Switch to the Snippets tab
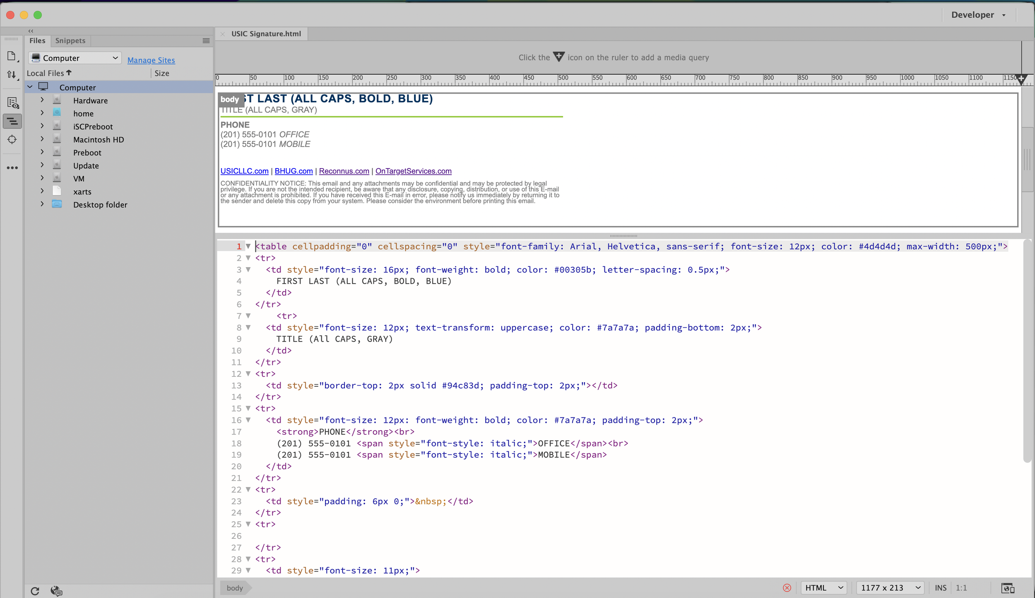Viewport: 1035px width, 598px height. 70,41
